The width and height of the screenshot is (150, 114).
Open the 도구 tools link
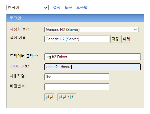coord(68,8)
